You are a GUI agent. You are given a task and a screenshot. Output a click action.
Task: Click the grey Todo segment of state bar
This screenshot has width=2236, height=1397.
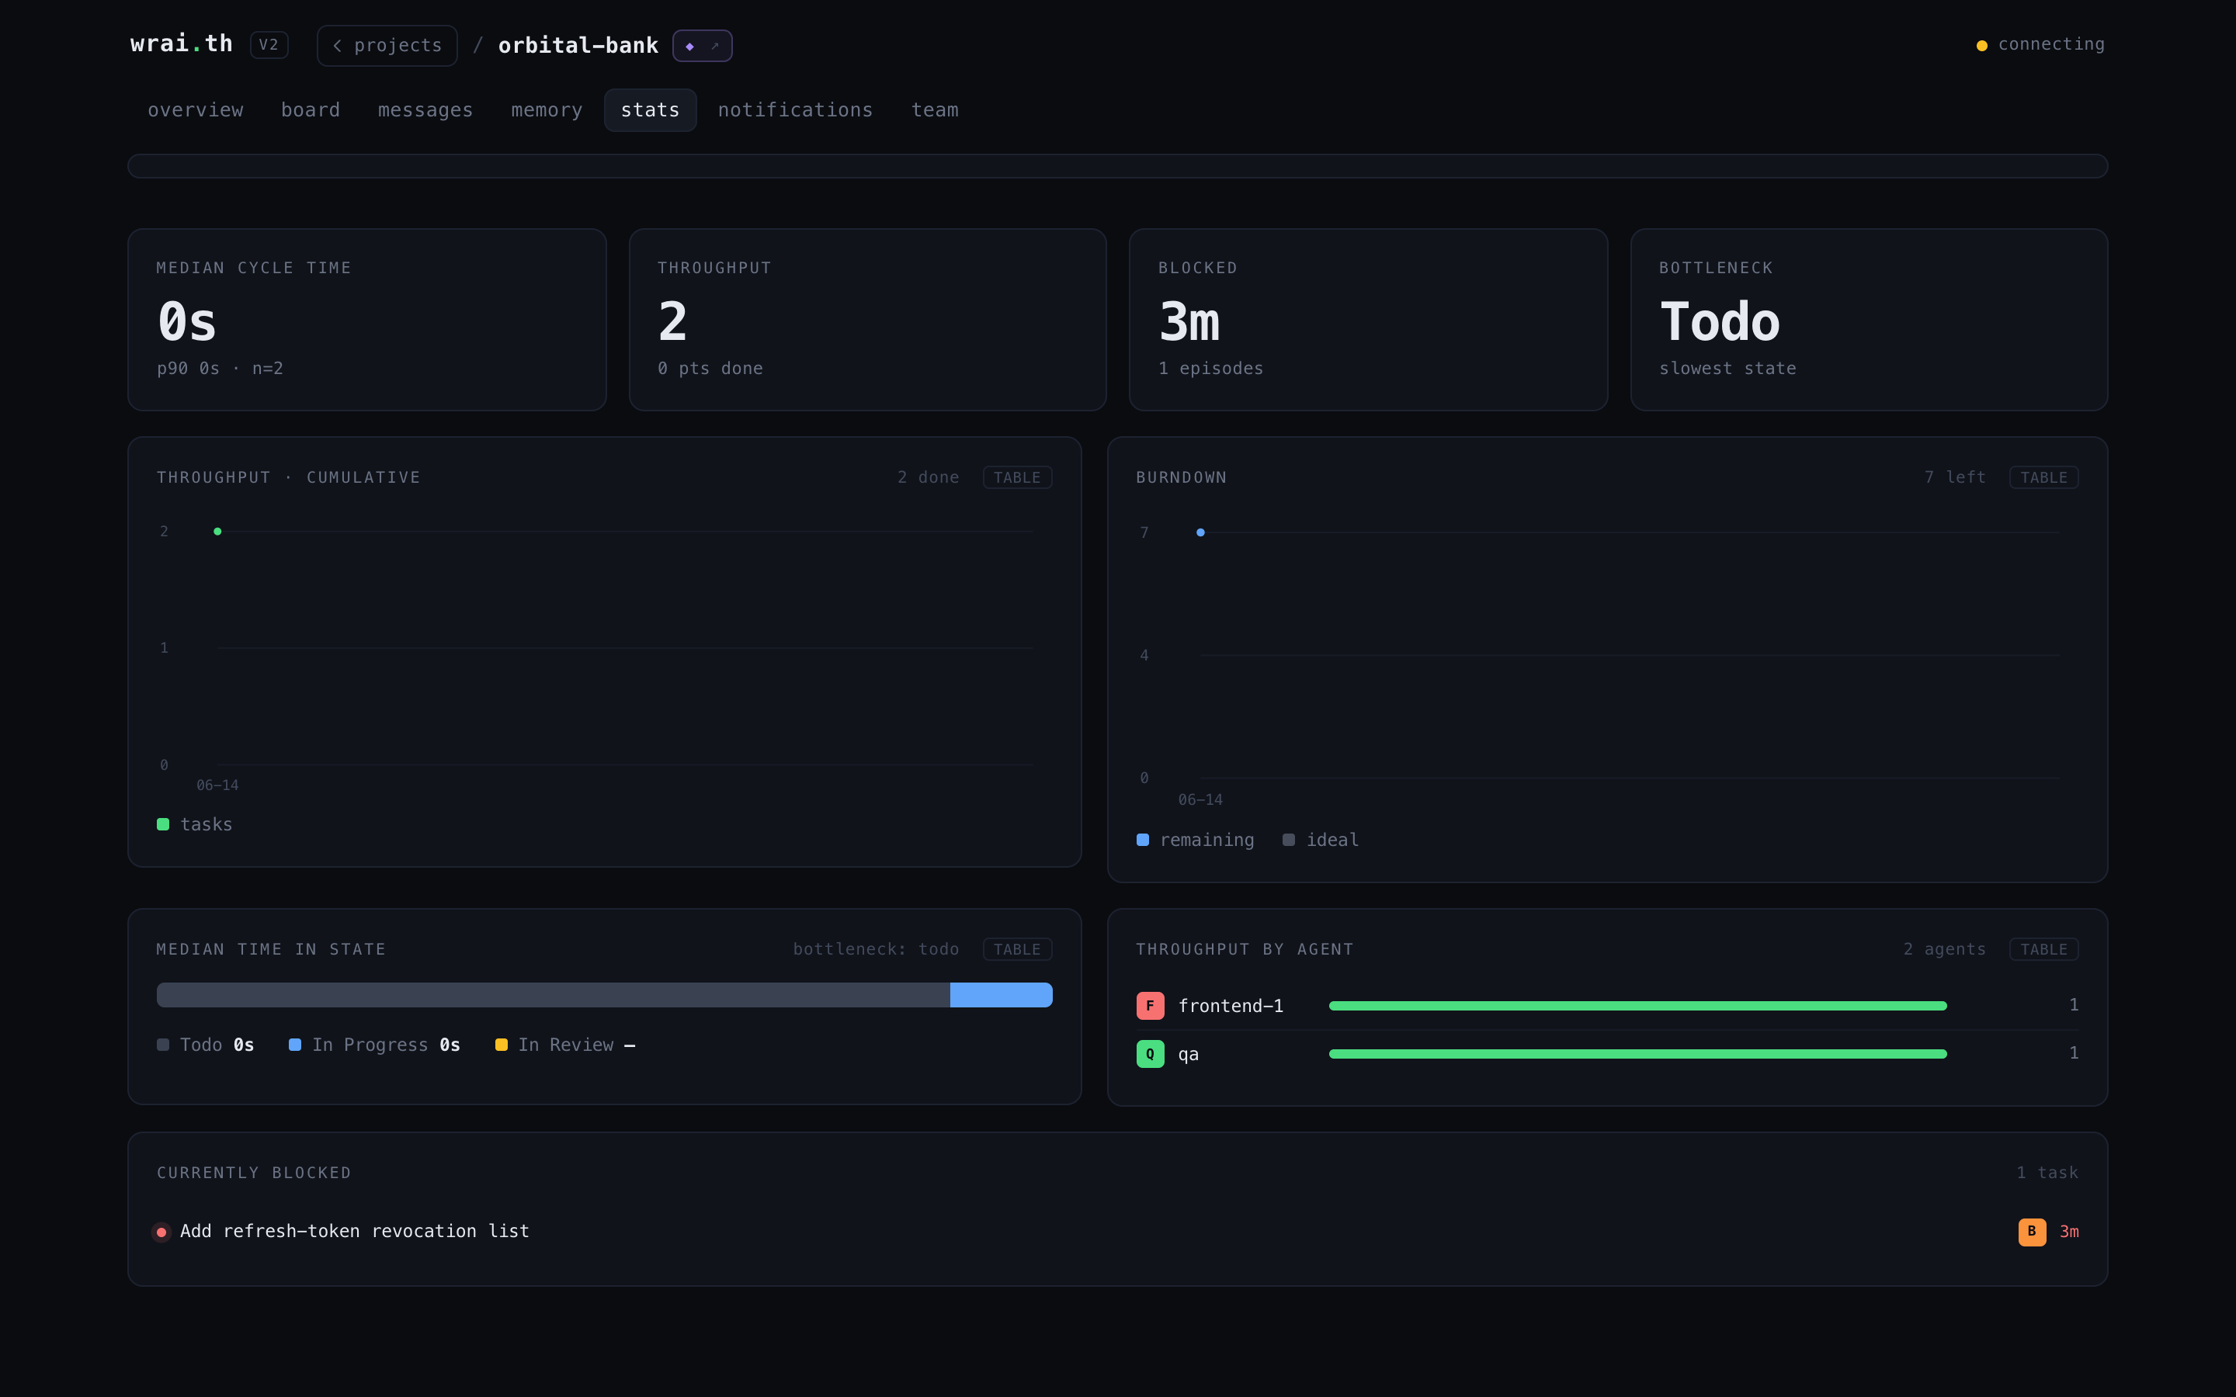[553, 995]
